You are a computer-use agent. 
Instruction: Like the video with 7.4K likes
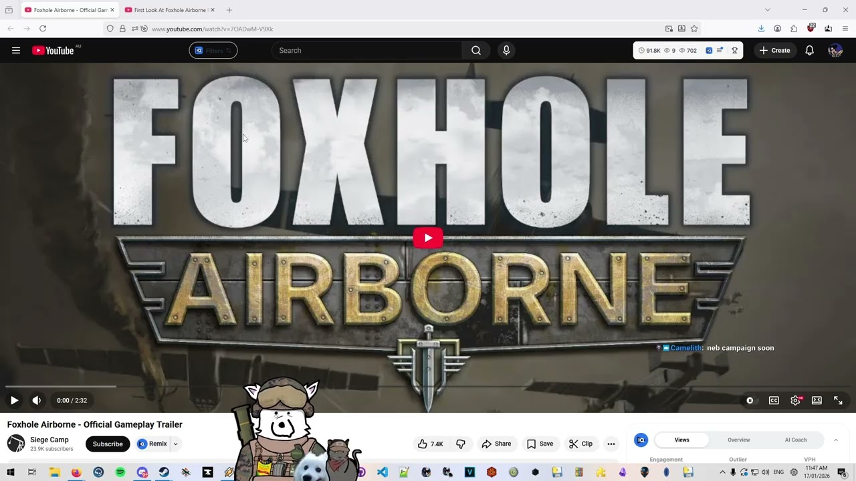[x=431, y=444]
